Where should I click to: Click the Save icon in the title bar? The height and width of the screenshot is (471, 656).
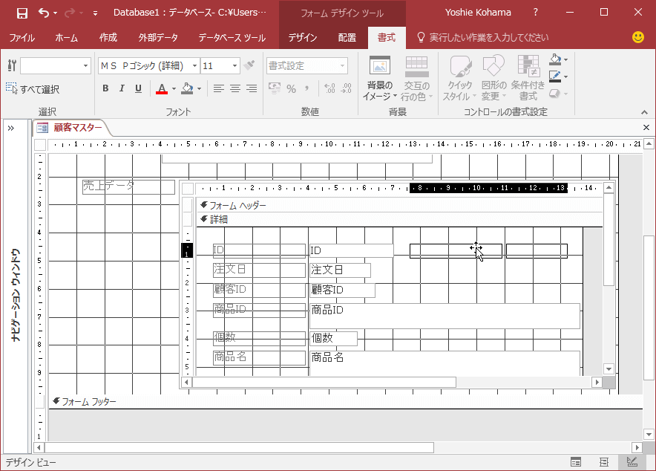(22, 13)
